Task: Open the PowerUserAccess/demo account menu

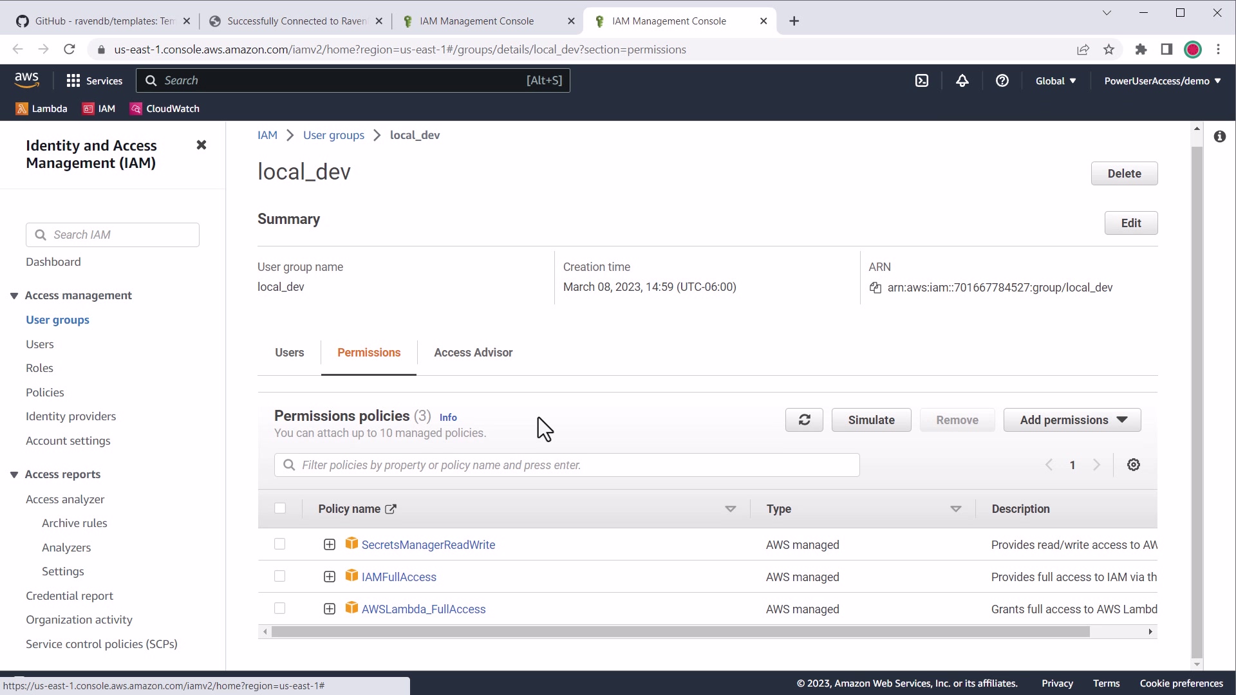Action: (1163, 81)
